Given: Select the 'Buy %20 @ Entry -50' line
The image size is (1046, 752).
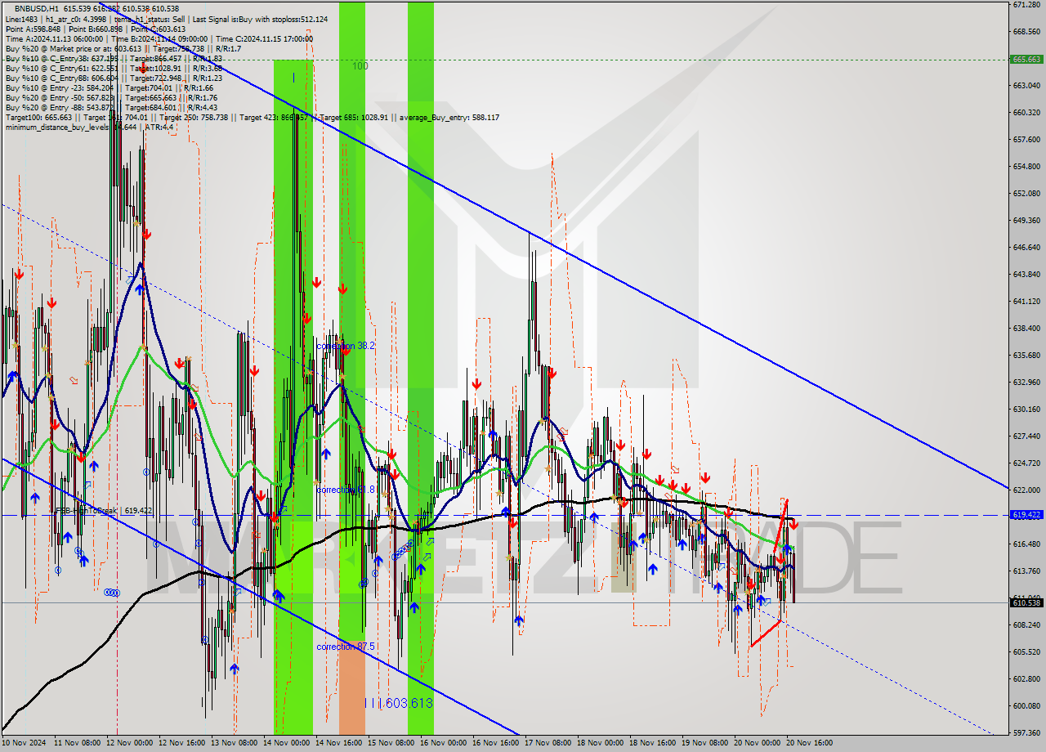Looking at the screenshot, I should 110,97.
